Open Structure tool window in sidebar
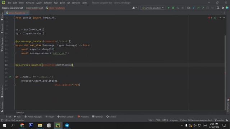 (2, 107)
